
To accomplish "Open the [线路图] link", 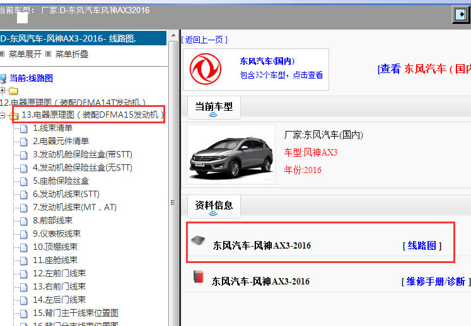I will [422, 245].
